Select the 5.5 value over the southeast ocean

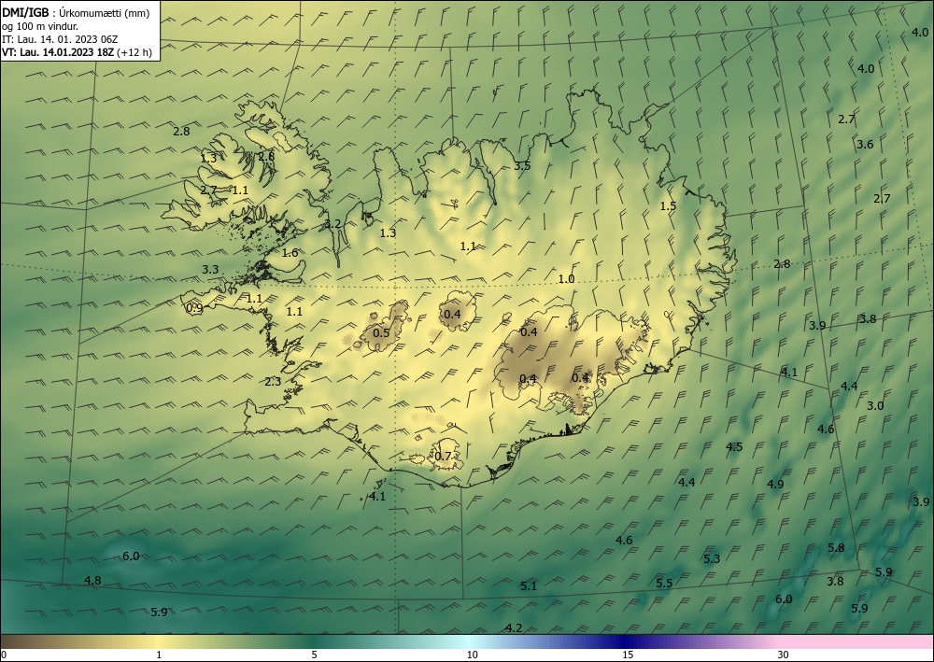[x=664, y=584]
